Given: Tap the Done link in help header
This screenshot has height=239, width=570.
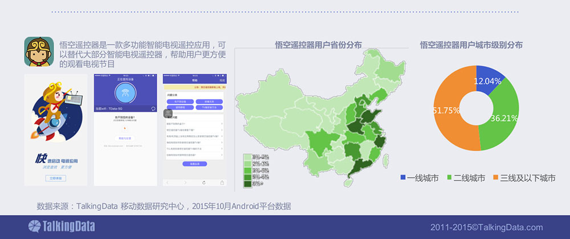Looking at the screenshot, I should (222, 80).
